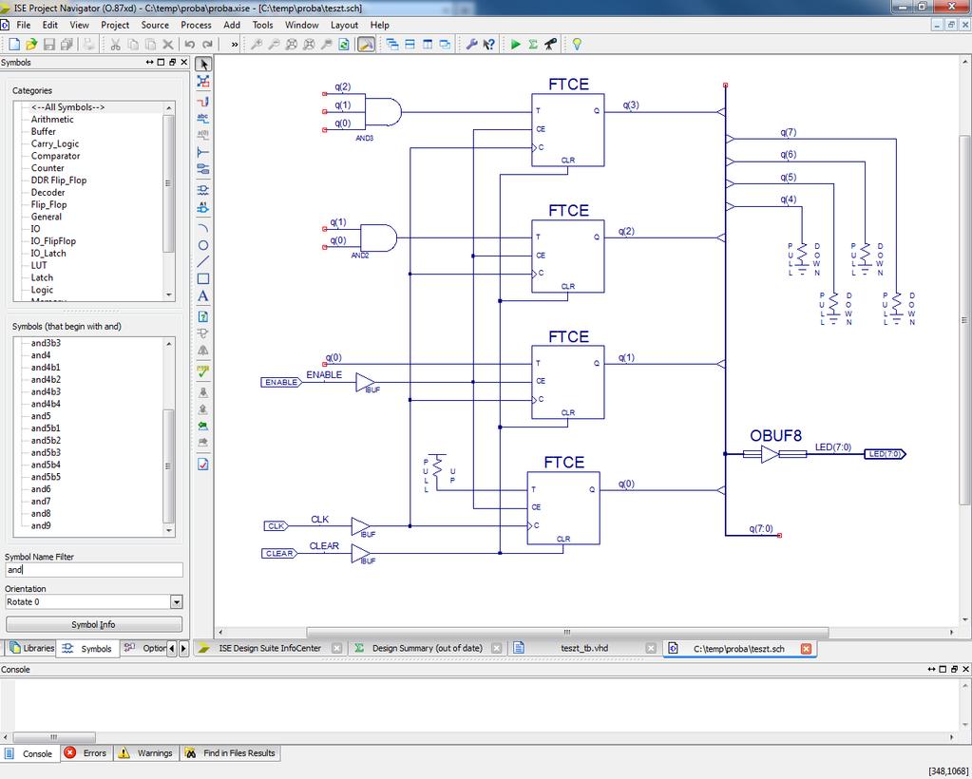This screenshot has width=972, height=779.
Task: Click the green Implement Top Module arrow
Action: pos(515,44)
